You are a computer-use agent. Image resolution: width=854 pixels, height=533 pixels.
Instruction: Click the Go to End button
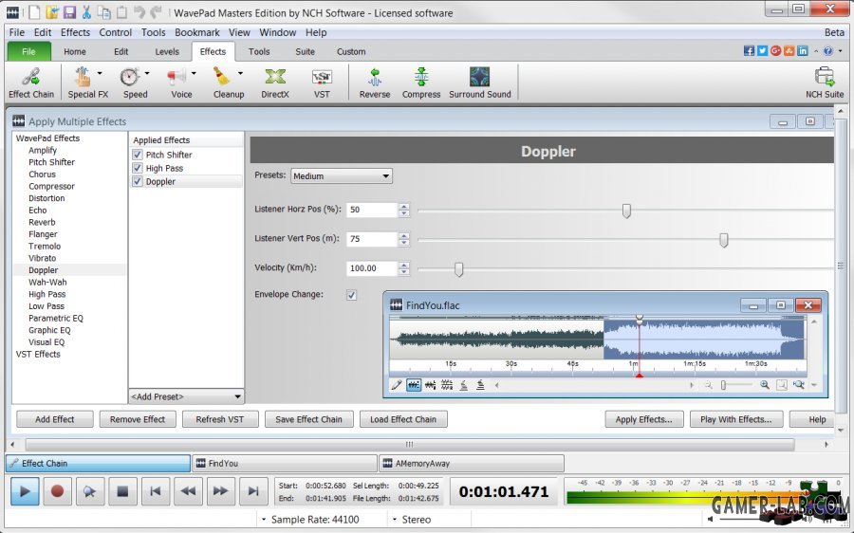(253, 491)
